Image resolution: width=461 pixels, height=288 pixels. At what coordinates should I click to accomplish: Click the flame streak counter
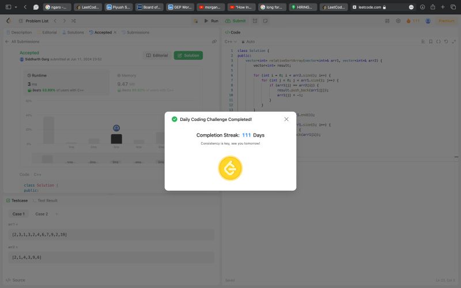[413, 21]
